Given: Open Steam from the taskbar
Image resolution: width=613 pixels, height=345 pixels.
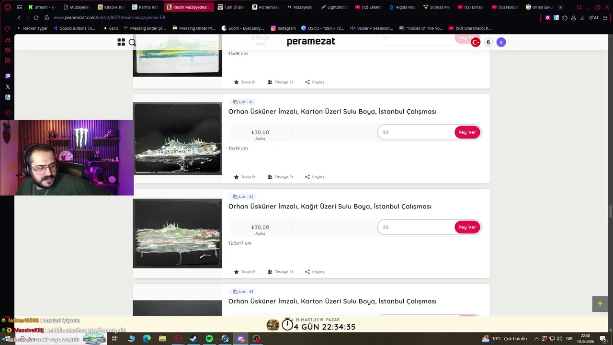Looking at the screenshot, I should point(193,339).
